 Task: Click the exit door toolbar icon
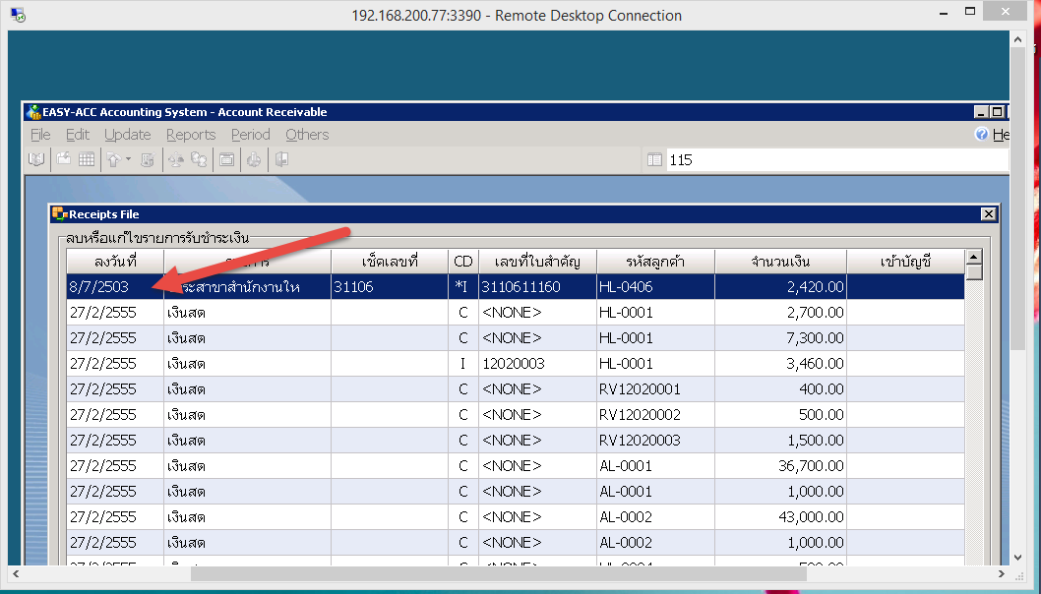281,159
